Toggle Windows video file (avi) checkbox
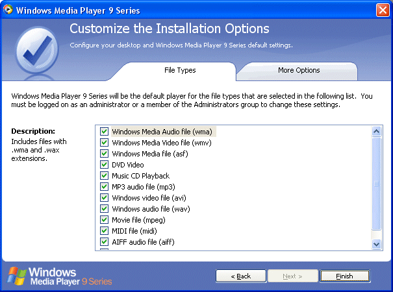Viewport: 393px width, 292px height. (x=105, y=198)
